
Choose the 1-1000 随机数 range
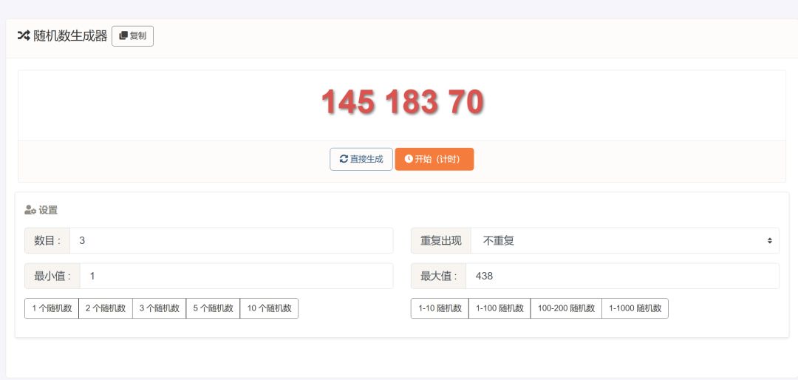[x=635, y=308]
